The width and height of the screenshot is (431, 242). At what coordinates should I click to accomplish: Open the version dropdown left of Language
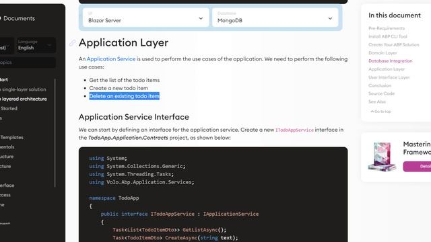(6, 45)
